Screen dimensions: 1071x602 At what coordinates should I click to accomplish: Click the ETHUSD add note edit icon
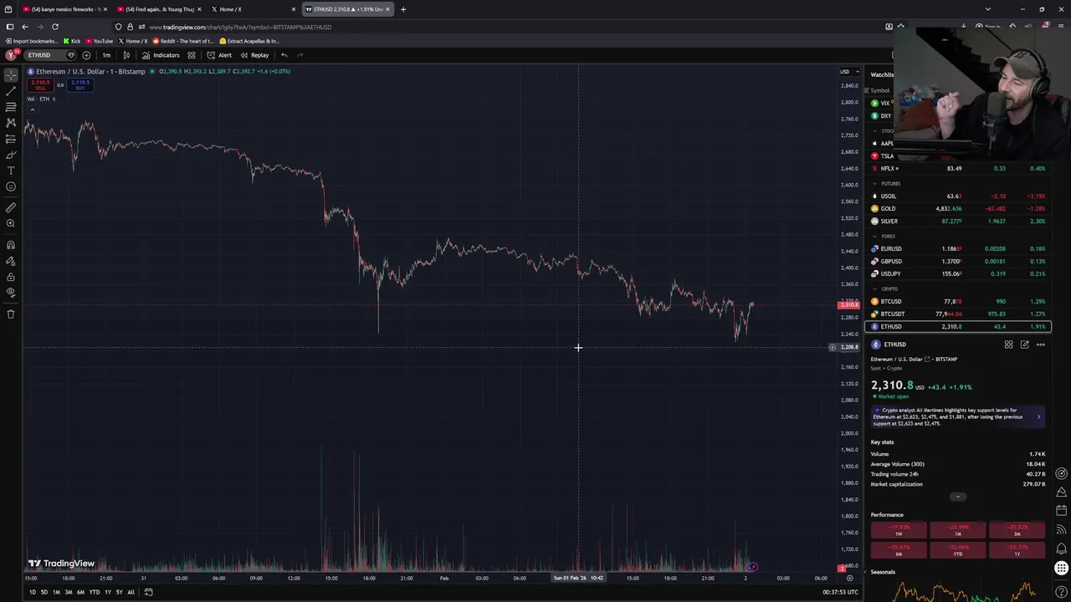tap(1024, 344)
